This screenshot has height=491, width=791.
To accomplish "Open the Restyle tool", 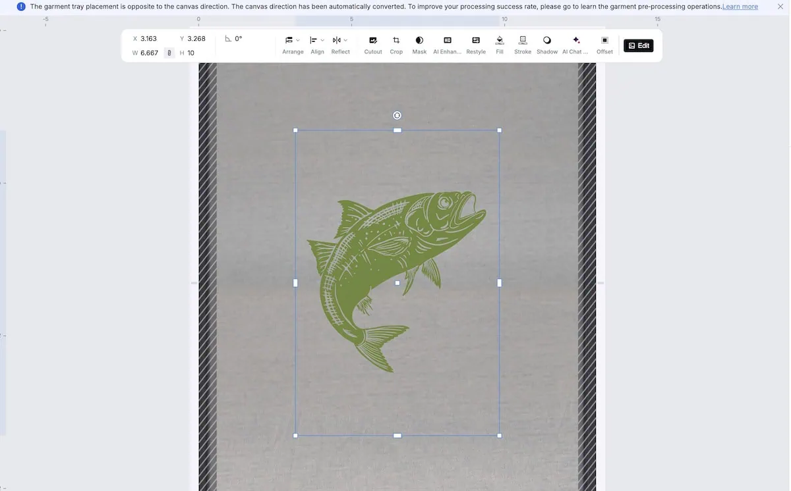I will [x=476, y=45].
